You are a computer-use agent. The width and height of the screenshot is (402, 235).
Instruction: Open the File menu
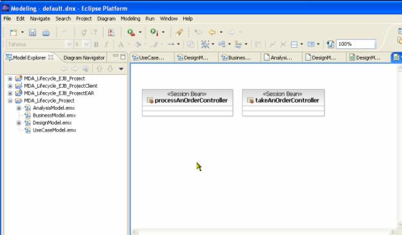click(x=7, y=19)
